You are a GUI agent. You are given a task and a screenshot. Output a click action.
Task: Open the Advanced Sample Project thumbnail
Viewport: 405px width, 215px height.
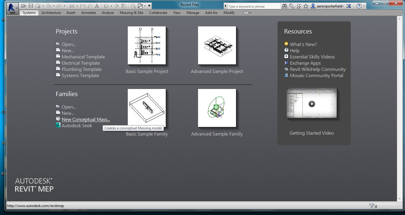pyautogui.click(x=217, y=45)
